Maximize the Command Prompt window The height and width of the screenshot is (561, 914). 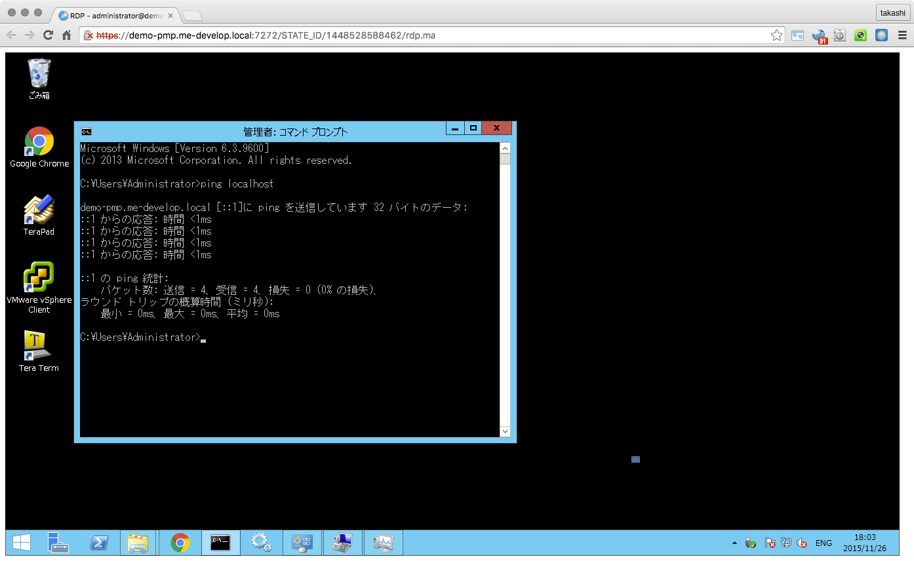point(473,128)
